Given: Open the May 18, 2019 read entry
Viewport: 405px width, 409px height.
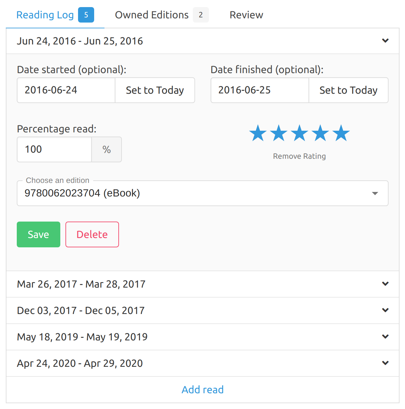Looking at the screenshot, I should click(385, 337).
